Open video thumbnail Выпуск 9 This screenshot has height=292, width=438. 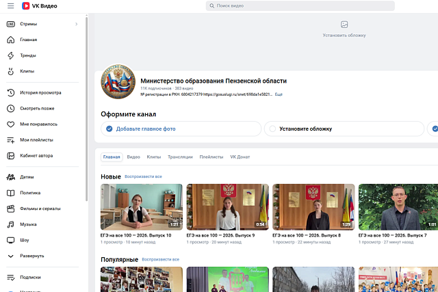point(228,207)
